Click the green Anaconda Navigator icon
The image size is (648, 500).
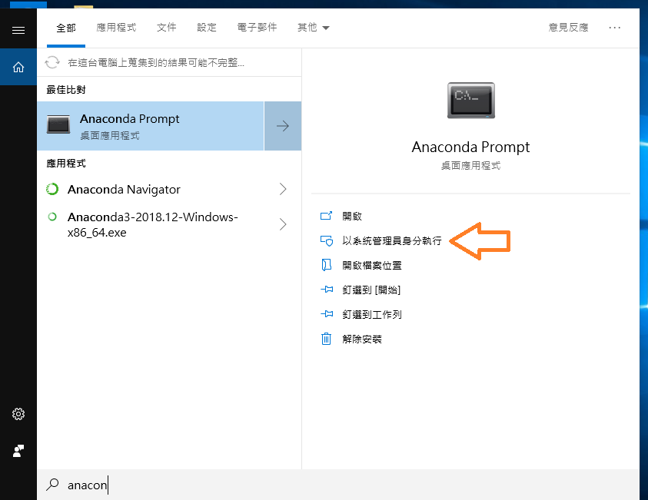(x=52, y=189)
